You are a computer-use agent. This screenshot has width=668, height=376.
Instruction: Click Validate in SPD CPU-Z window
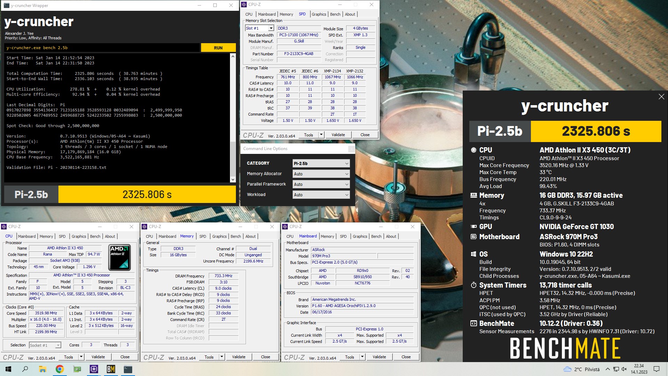coord(338,135)
